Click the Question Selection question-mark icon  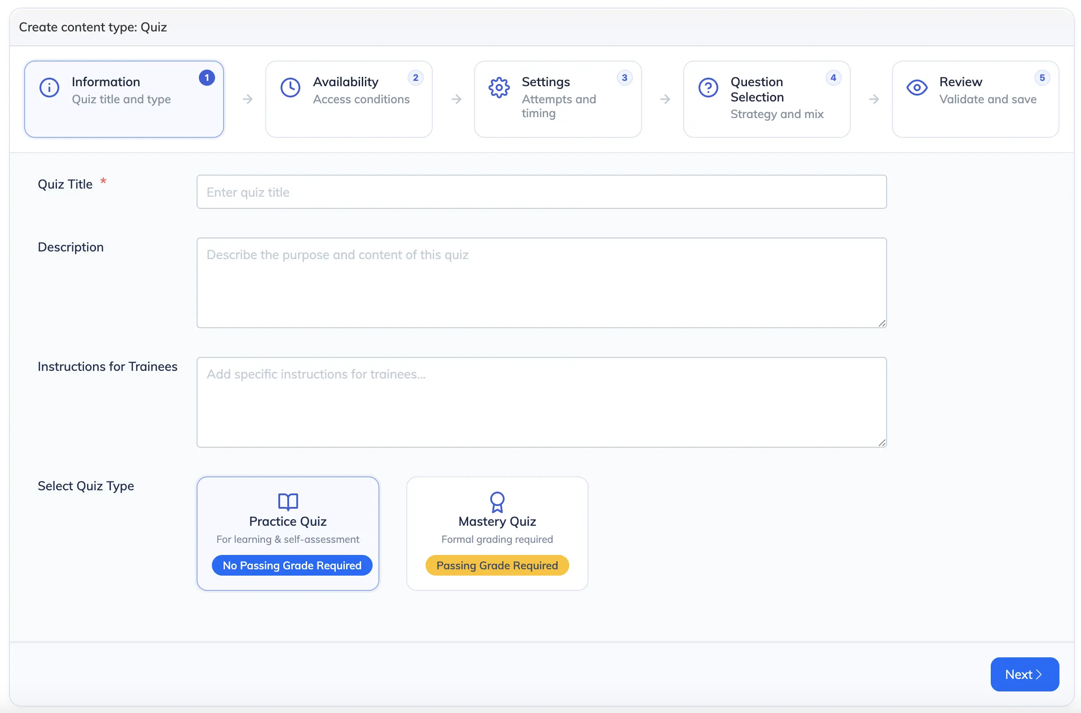pyautogui.click(x=708, y=87)
